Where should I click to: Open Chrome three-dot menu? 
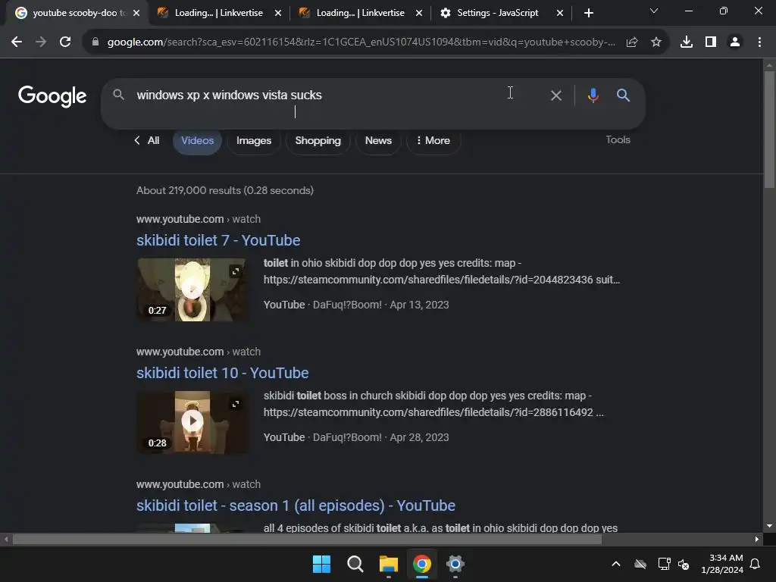[x=759, y=42]
